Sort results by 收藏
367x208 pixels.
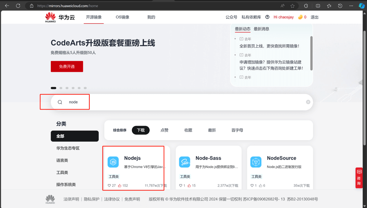pyautogui.click(x=188, y=130)
